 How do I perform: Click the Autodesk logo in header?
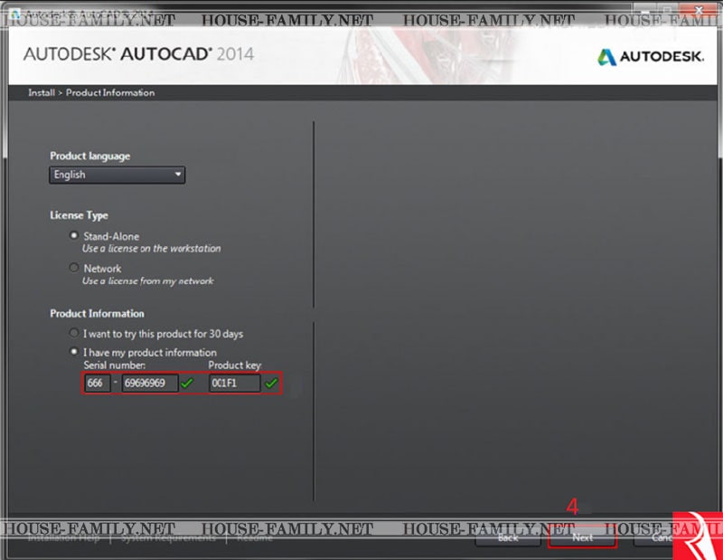point(651,57)
